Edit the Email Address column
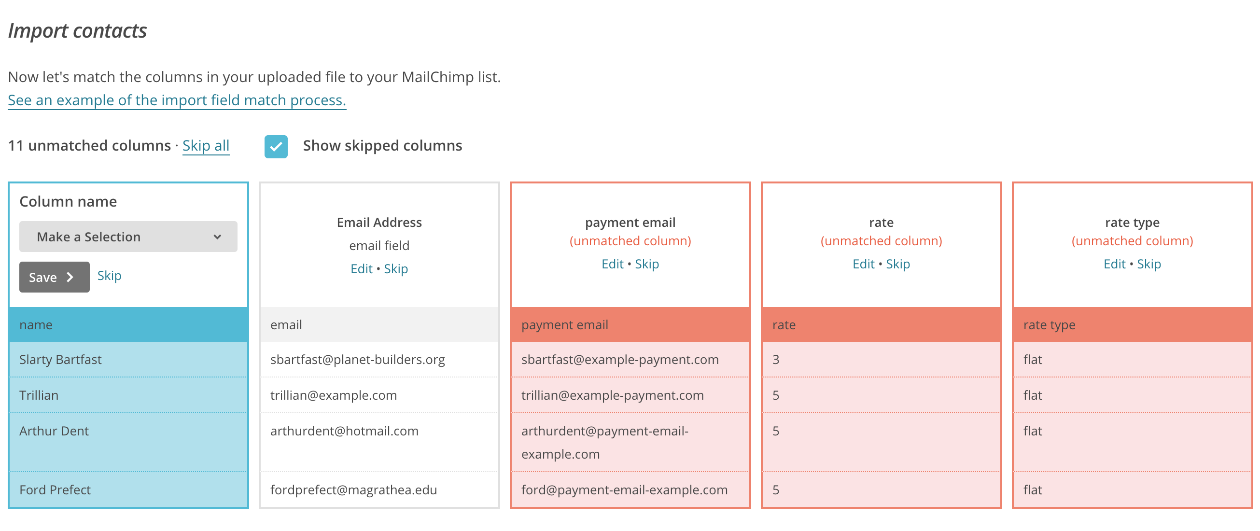Image resolution: width=1260 pixels, height=531 pixels. click(362, 269)
